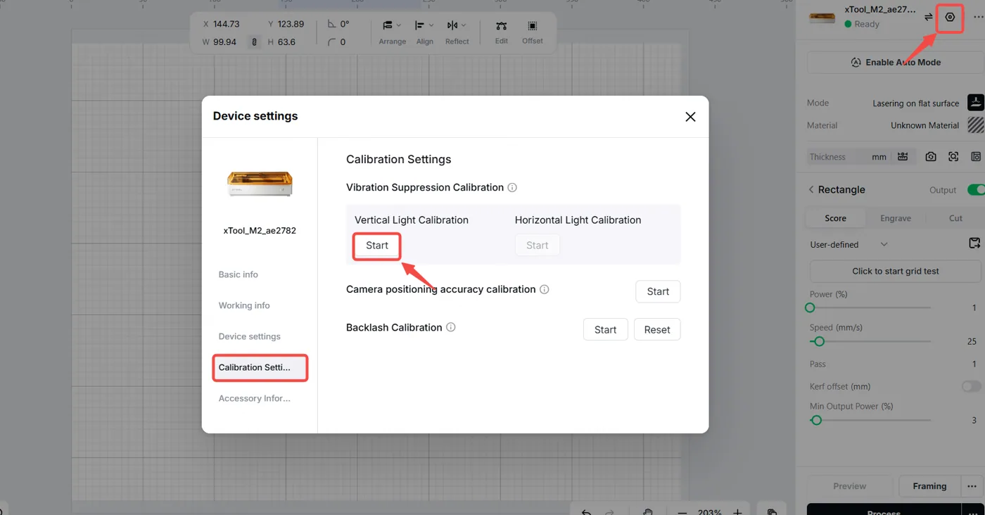
Task: Open Framing more options ellipsis
Action: [x=972, y=486]
